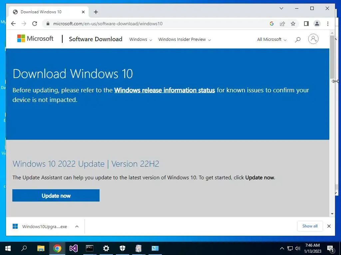The height and width of the screenshot is (255, 341).
Task: Open File Explorer from taskbar
Action: 41,248
